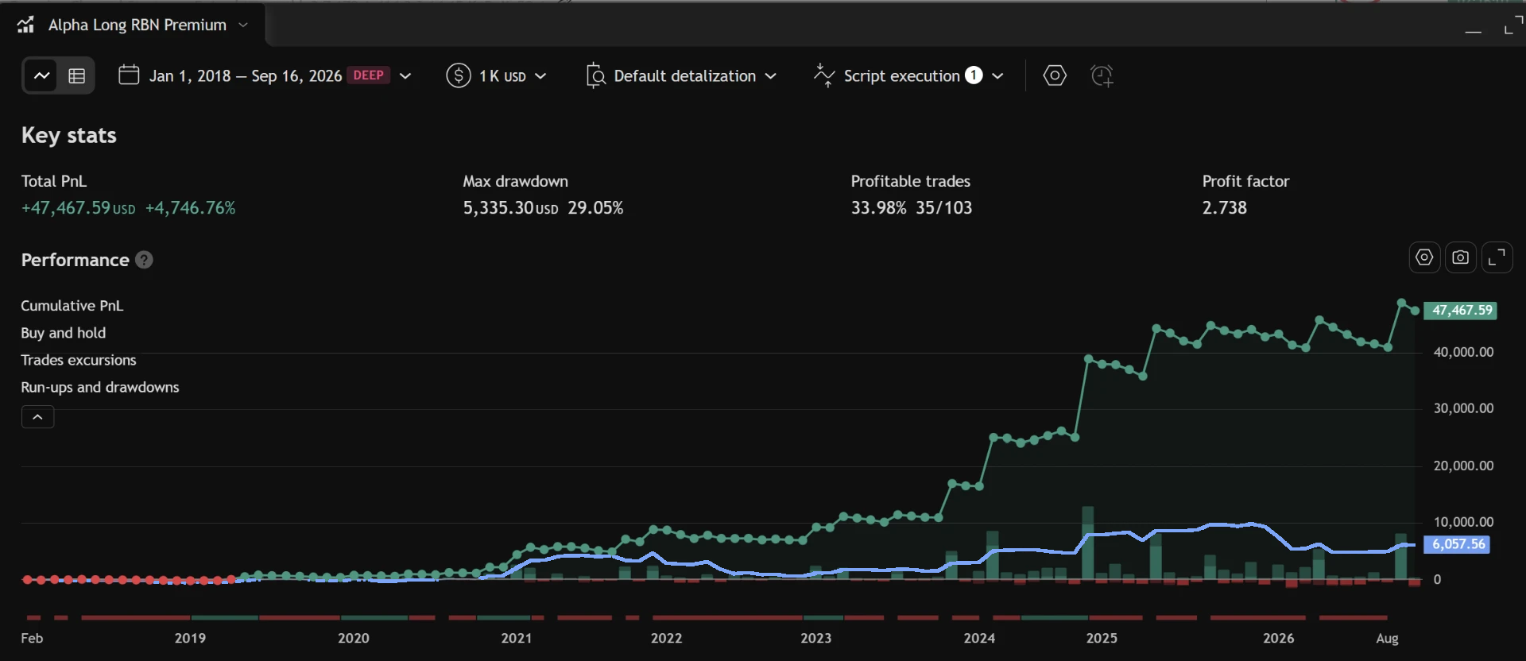Image resolution: width=1526 pixels, height=661 pixels.
Task: Click the detalization magnifier icon
Action: pyautogui.click(x=596, y=75)
